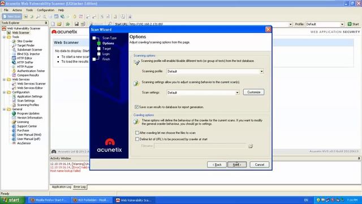The height and width of the screenshot is (204, 362).
Task: Click the open folder icon in the Web Scanner toolbar
Action: pos(59,24)
